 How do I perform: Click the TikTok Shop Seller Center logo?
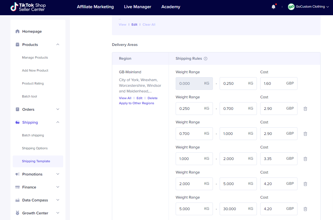28,7
